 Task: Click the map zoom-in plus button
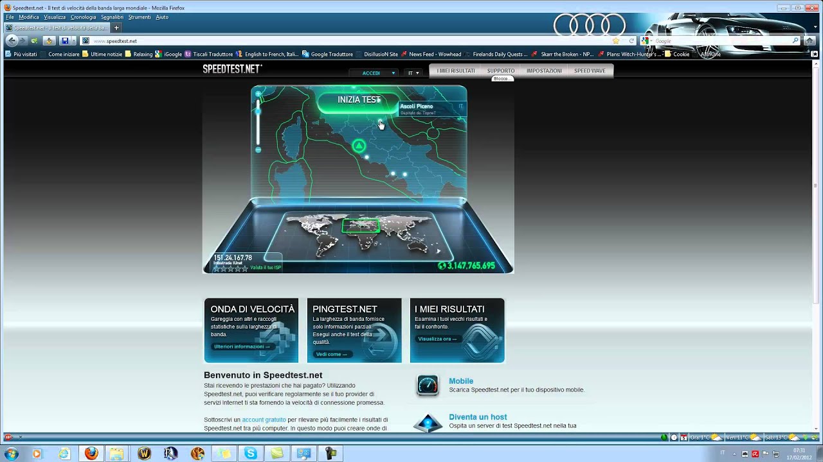click(258, 94)
